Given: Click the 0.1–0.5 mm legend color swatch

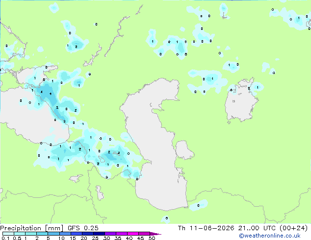Looking at the screenshot, I should tap(8, 234).
